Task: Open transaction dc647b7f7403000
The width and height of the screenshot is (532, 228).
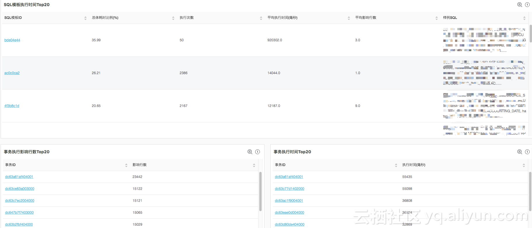Action: tap(19, 213)
